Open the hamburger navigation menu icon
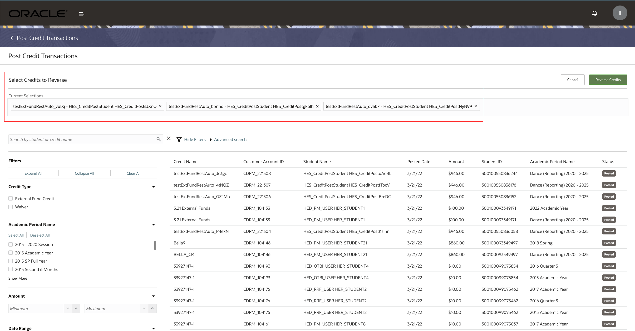Viewport: 635px width, 331px height. click(x=81, y=14)
